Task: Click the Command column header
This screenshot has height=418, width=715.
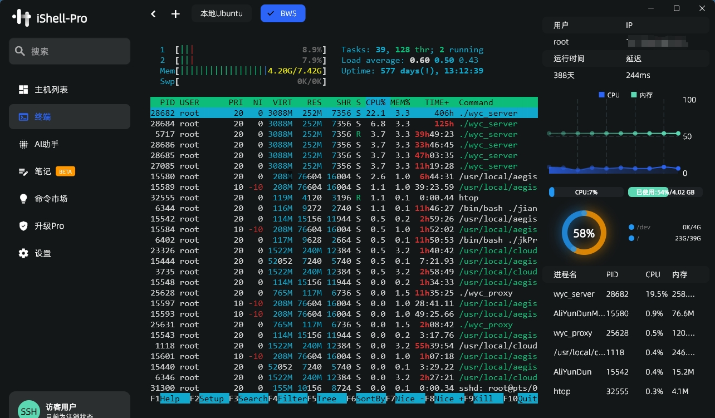Action: pyautogui.click(x=476, y=102)
